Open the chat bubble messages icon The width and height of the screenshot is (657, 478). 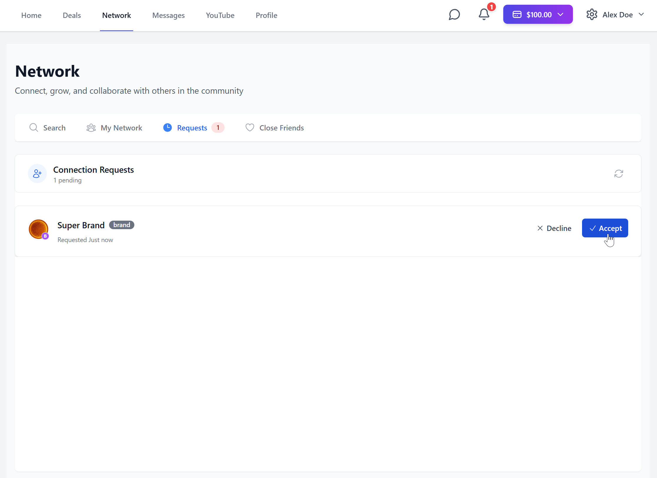pos(454,14)
